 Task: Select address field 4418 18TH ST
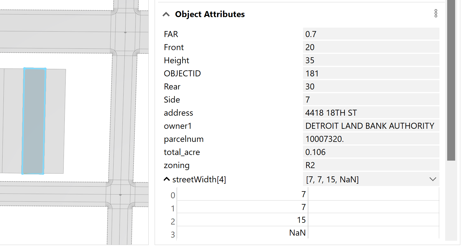(x=371, y=113)
